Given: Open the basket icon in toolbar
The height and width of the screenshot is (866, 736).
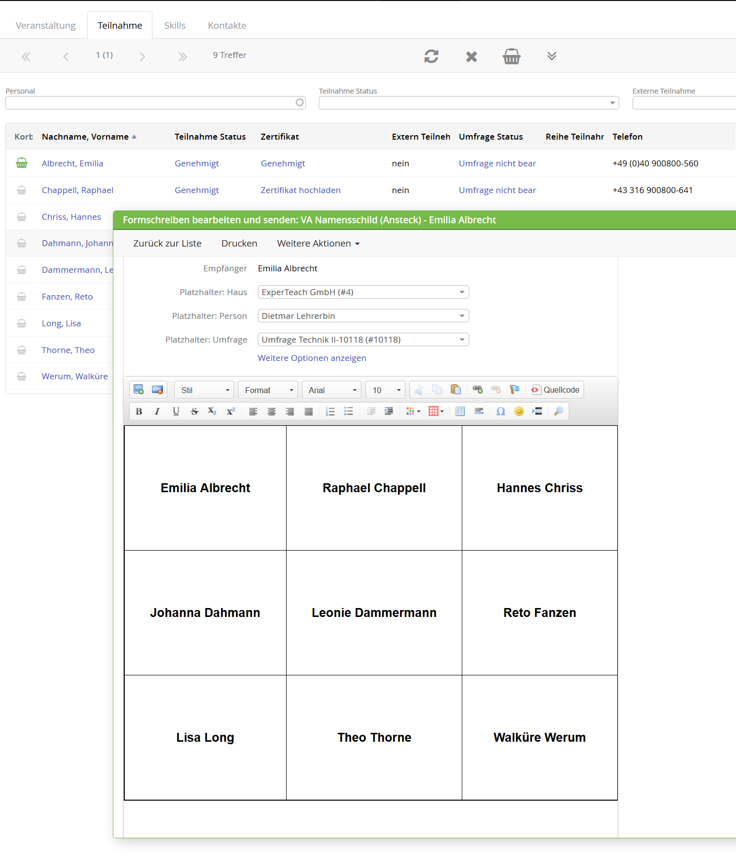Looking at the screenshot, I should coord(511,56).
